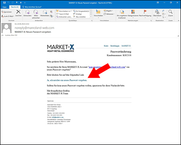Click Allen antworten
This screenshot has height=145, width=181.
(x=36, y=14)
